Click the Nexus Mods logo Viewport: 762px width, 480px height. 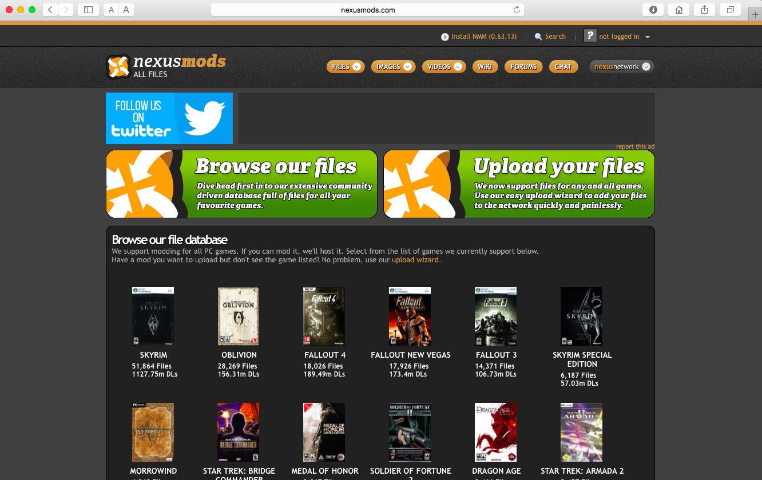pos(166,66)
